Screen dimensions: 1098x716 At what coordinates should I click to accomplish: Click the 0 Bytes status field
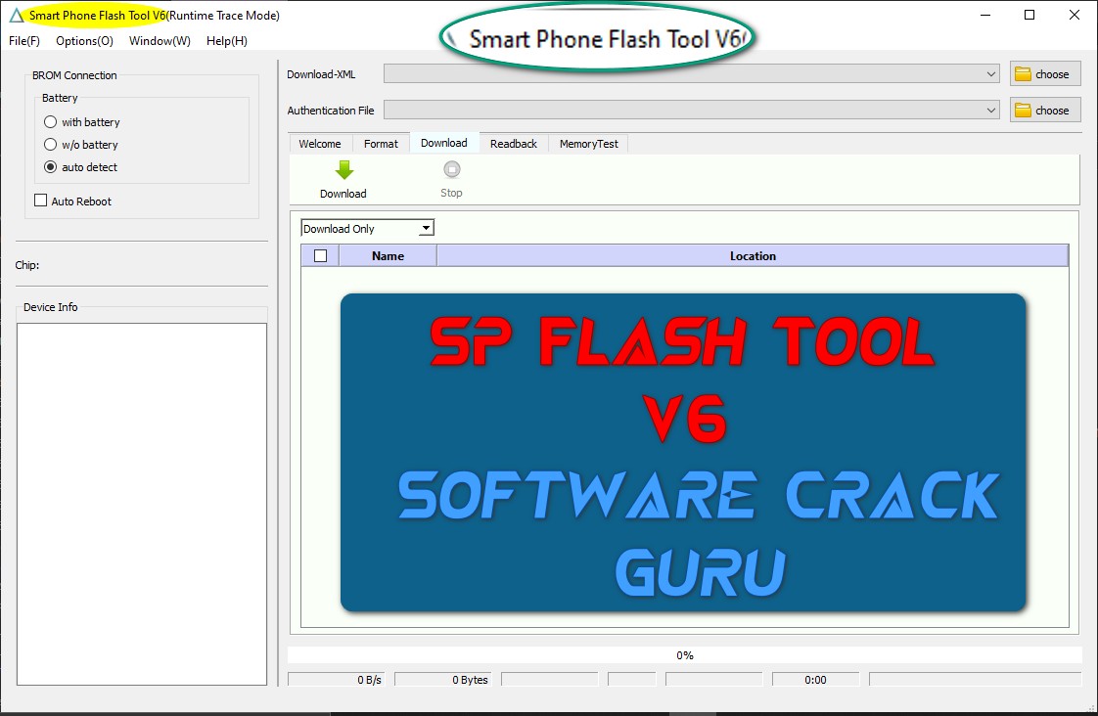tap(443, 680)
